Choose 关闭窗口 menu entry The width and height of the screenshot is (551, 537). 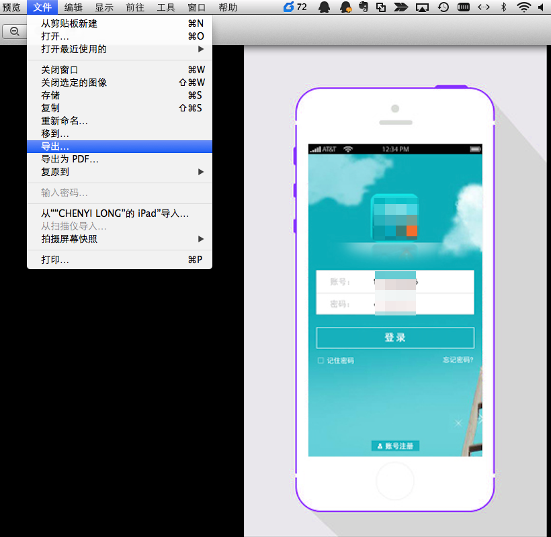click(120, 70)
